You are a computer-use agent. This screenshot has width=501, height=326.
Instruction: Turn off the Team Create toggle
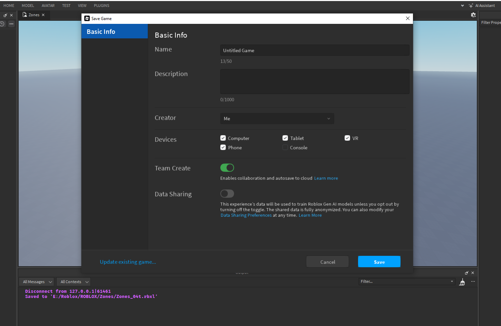point(227,168)
